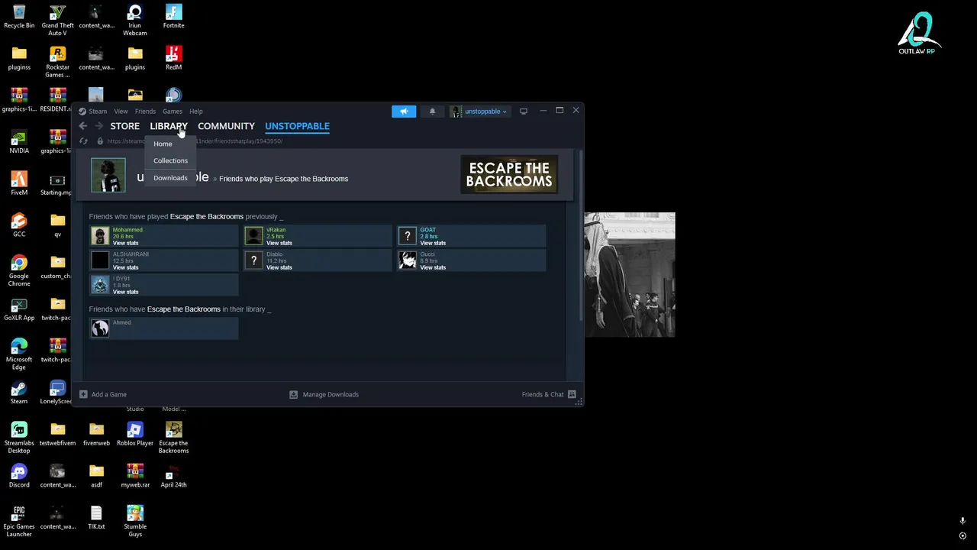Go to the COMMUNITY tab
The image size is (977, 550).
226,126
